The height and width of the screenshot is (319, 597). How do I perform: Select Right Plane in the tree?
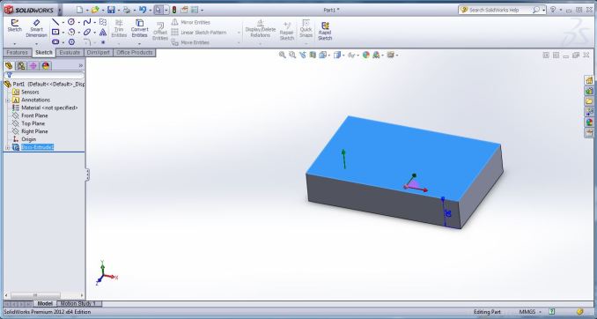click(34, 131)
